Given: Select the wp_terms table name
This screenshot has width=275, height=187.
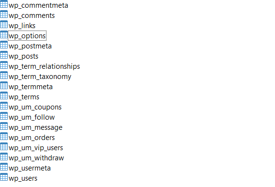Looking at the screenshot, I should 24,97.
